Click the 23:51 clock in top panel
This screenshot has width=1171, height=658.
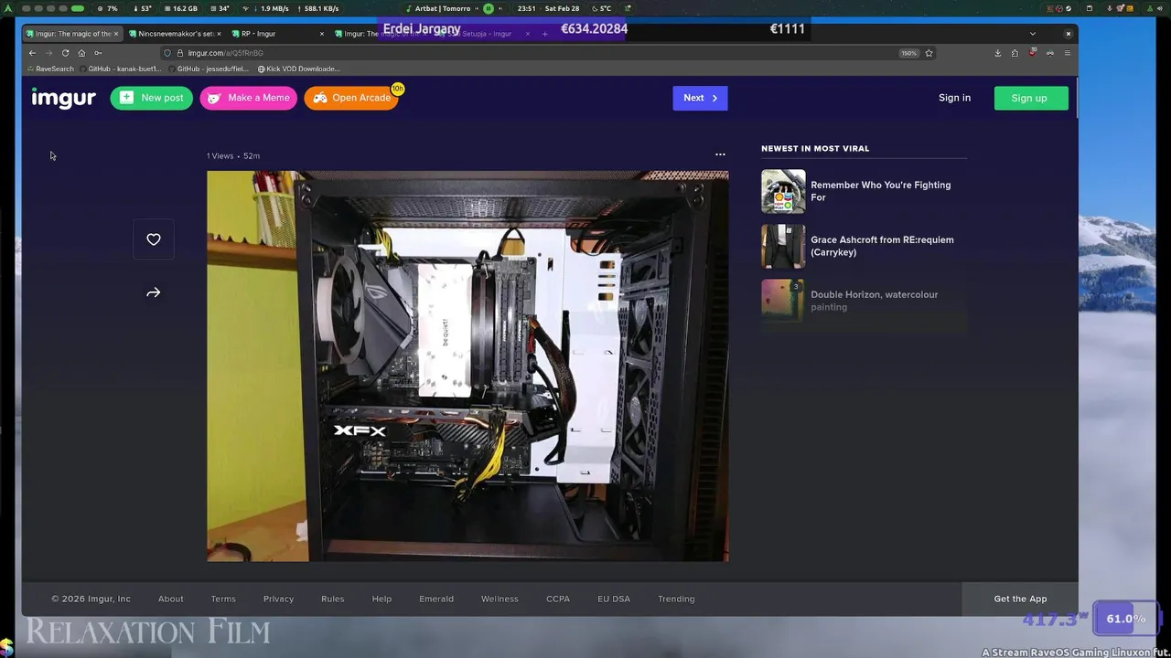(527, 8)
